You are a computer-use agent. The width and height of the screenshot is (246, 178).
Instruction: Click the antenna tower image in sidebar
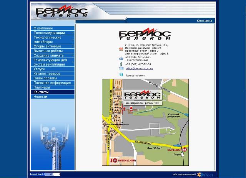click(x=54, y=147)
